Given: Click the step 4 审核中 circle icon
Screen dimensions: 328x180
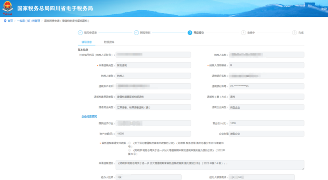Looking at the screenshot, I should point(244,32).
